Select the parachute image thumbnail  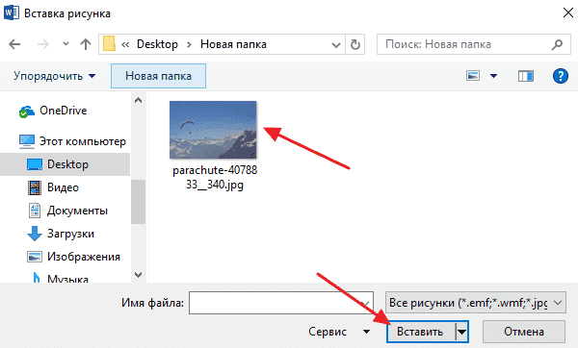pos(213,130)
